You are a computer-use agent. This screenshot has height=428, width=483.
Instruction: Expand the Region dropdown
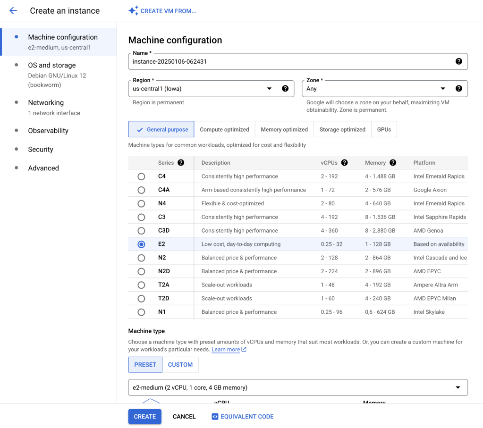tap(269, 88)
